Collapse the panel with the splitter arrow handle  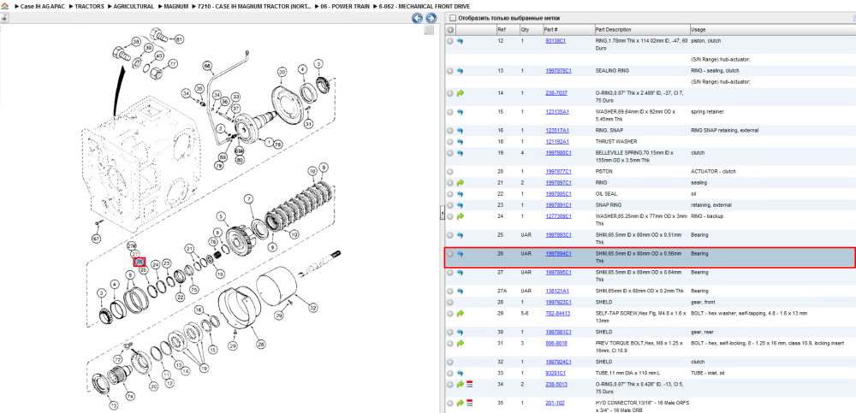443,213
